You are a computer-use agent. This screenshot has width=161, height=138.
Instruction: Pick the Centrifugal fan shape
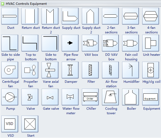pos(10,70)
